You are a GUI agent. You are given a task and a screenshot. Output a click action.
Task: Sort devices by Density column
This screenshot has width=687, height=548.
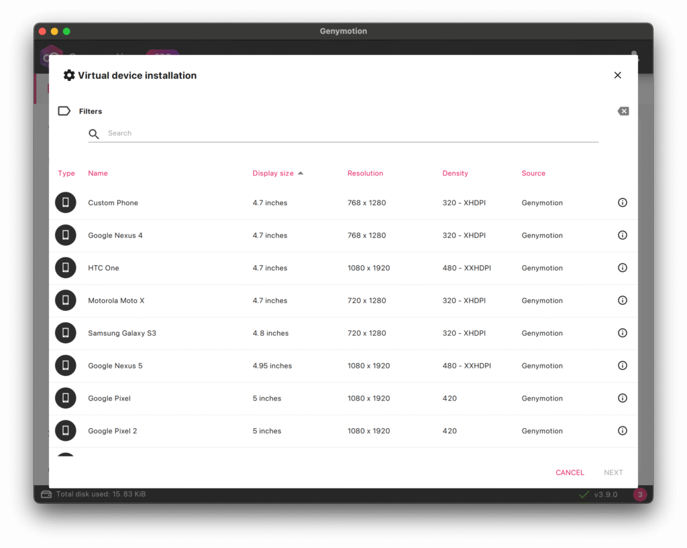coord(455,173)
